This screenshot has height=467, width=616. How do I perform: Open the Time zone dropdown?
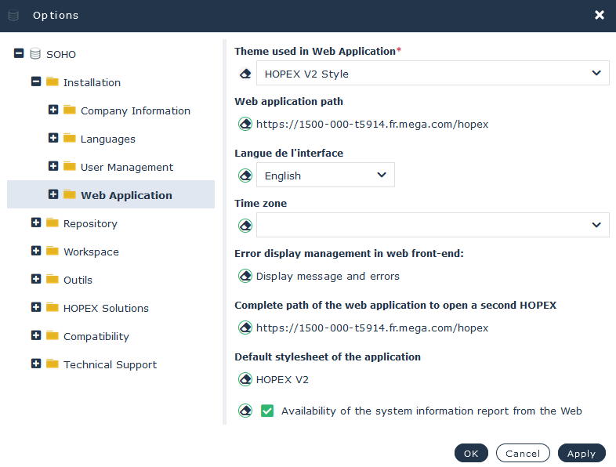[x=432, y=226]
